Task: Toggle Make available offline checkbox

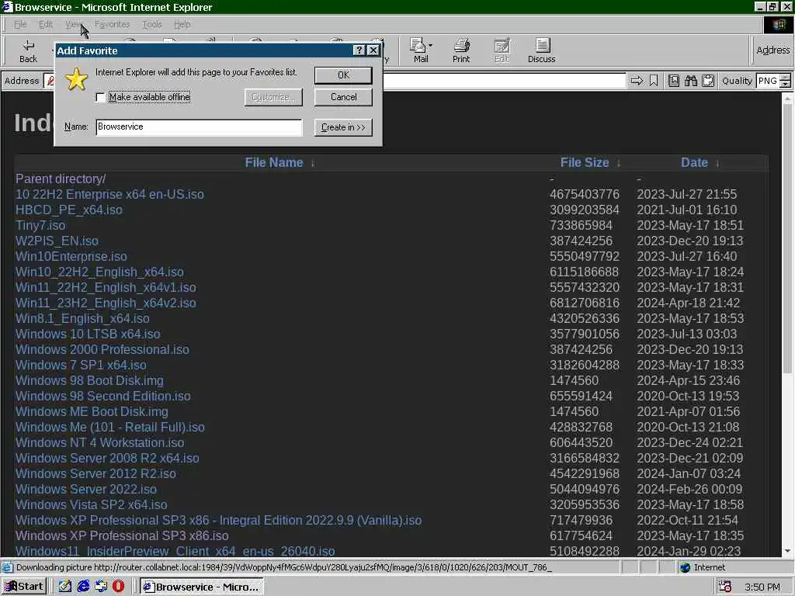Action: (x=100, y=97)
